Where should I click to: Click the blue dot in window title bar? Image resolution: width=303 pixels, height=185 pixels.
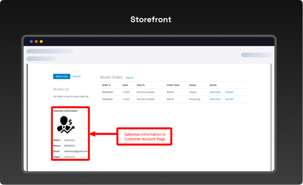coord(31,42)
